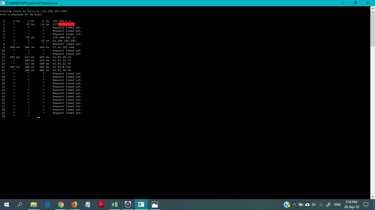Viewport: 375px width, 210px height.
Task: Open ENG language input options
Action: tap(337, 204)
